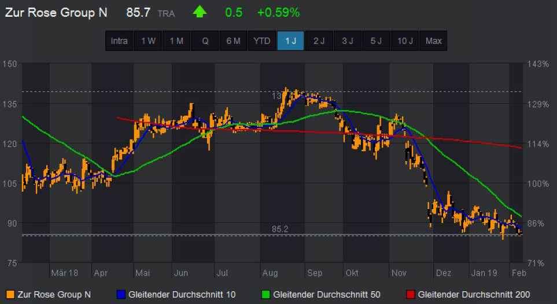
Task: Click the Okt month axis label
Action: (x=352, y=273)
